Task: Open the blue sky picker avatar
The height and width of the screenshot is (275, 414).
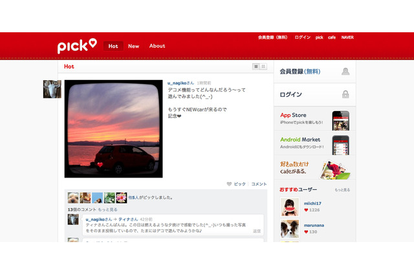Action: [x=98, y=198]
